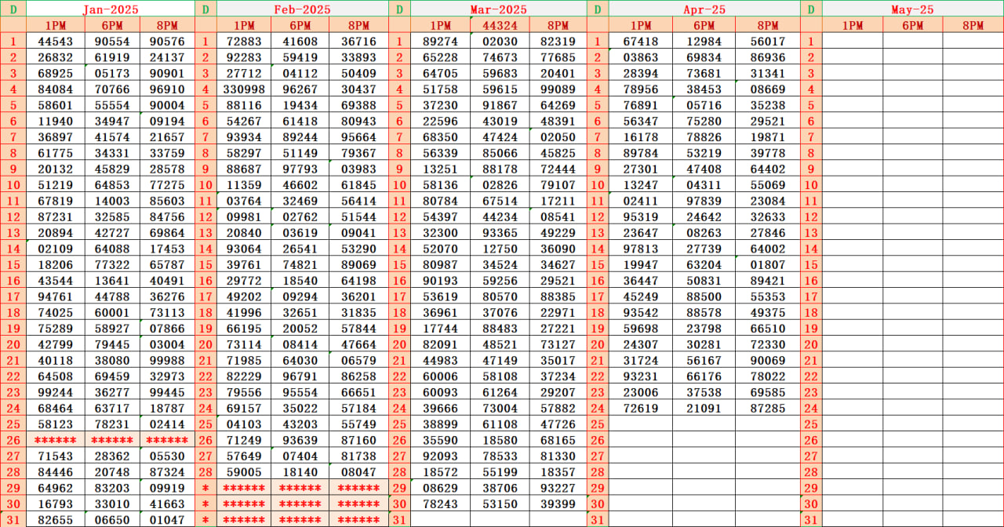
Task: Click the cell reading 71249
Action: [244, 440]
